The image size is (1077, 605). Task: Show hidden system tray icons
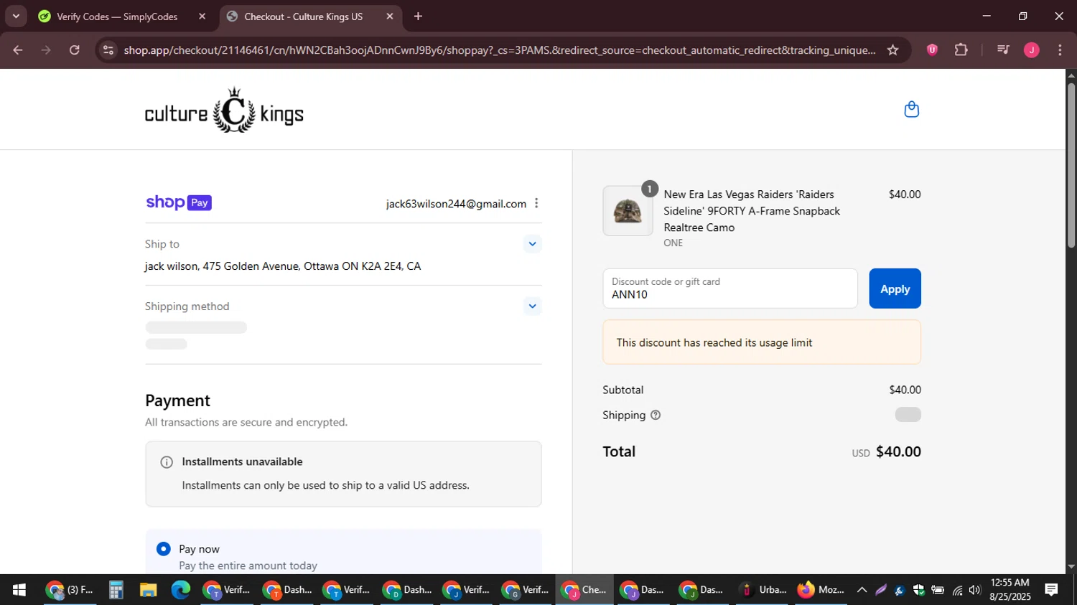tap(862, 590)
